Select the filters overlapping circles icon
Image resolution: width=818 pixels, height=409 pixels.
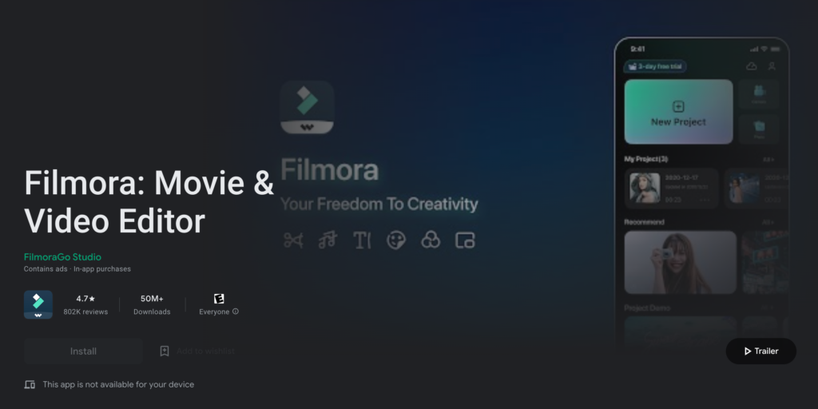[x=431, y=240]
